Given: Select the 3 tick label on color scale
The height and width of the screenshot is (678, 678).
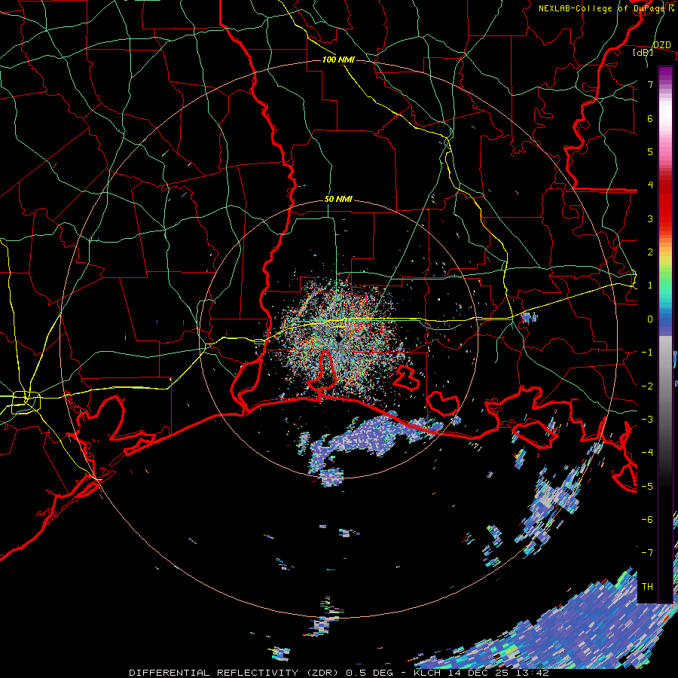Looking at the screenshot, I should [x=650, y=218].
